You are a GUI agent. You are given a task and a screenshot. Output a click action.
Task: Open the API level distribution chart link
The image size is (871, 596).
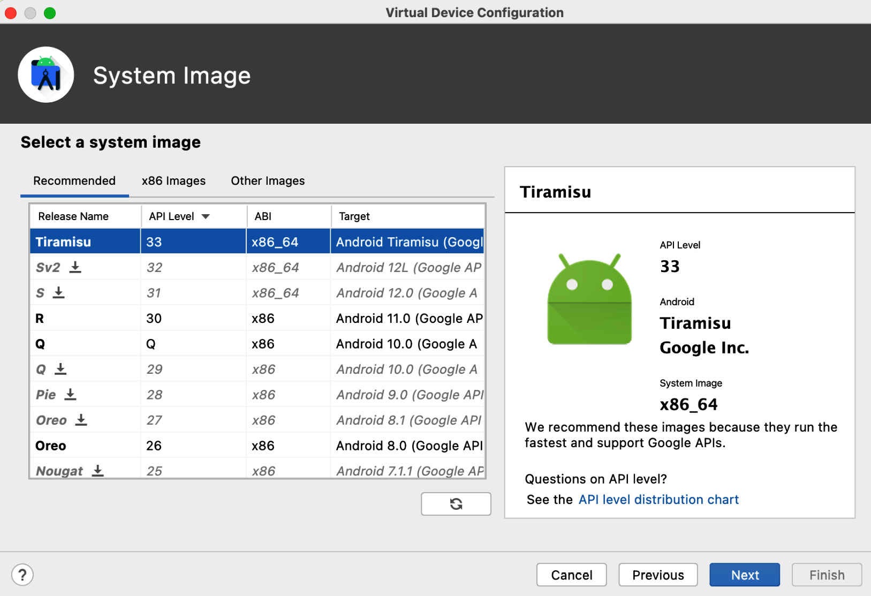[x=658, y=500]
